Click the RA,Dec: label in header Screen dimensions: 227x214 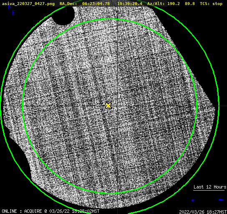(x=68, y=4)
